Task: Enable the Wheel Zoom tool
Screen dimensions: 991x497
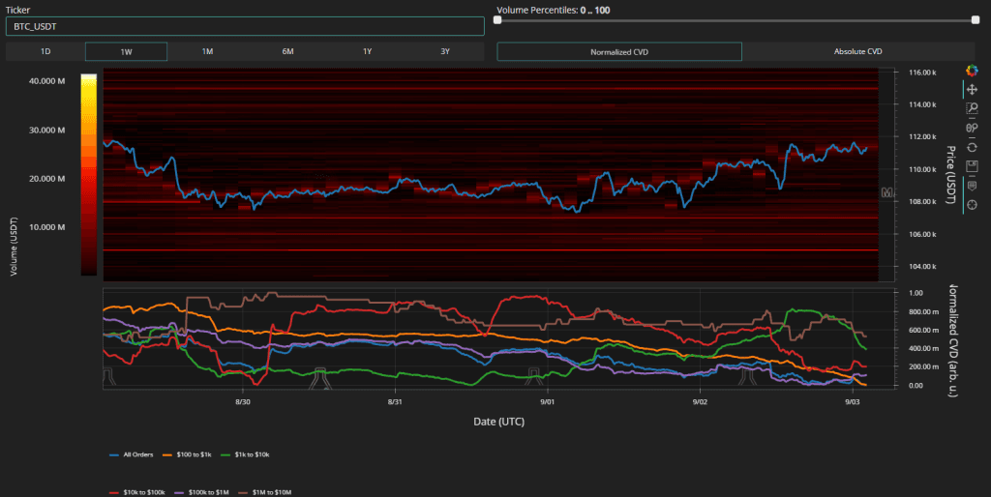Action: (971, 127)
